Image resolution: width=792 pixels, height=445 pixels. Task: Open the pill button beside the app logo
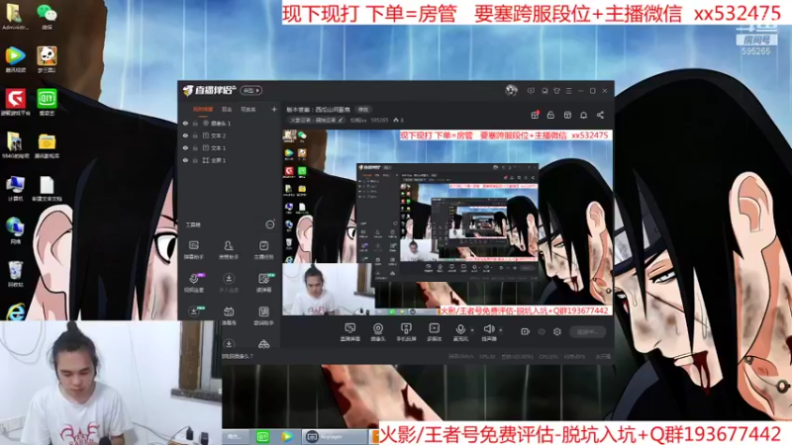tap(250, 90)
